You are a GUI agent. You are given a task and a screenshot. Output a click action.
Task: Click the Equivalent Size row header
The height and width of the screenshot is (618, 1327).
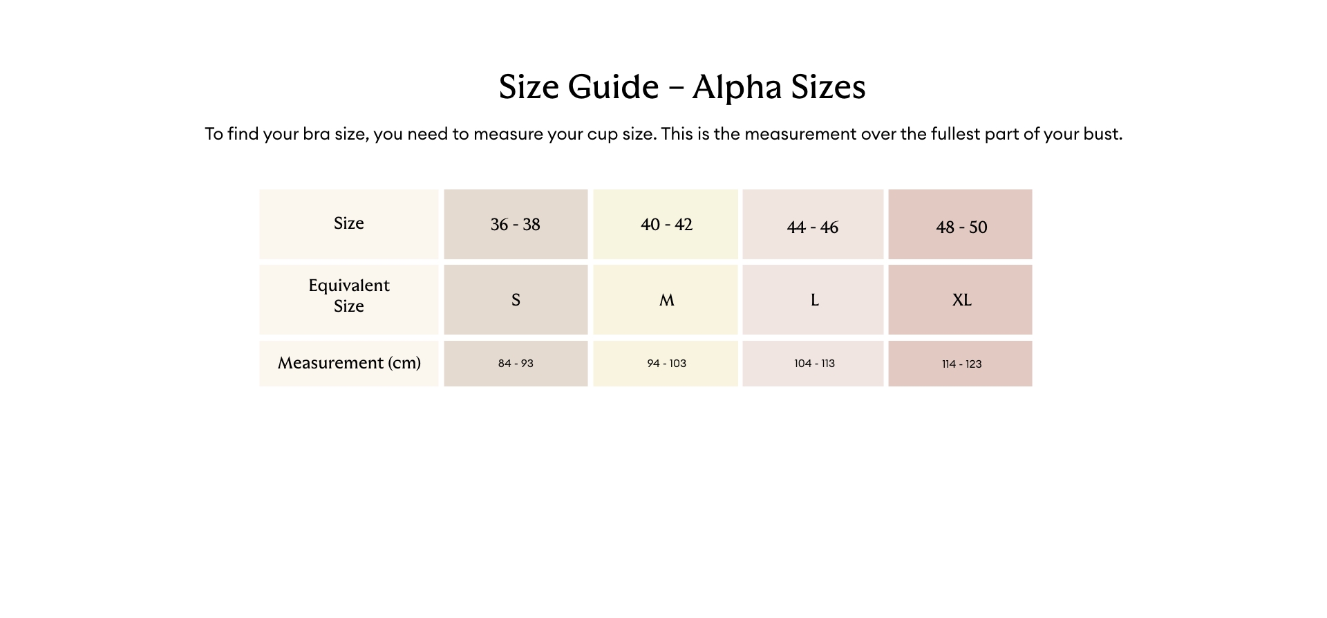tap(349, 300)
